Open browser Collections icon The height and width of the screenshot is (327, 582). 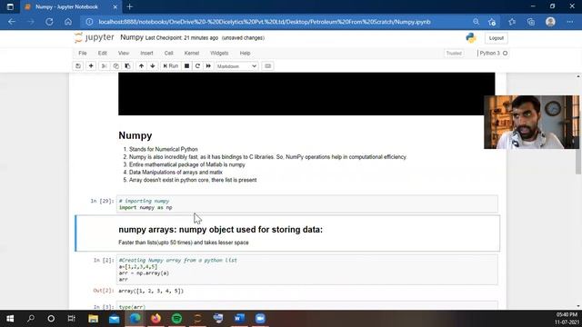[531, 22]
